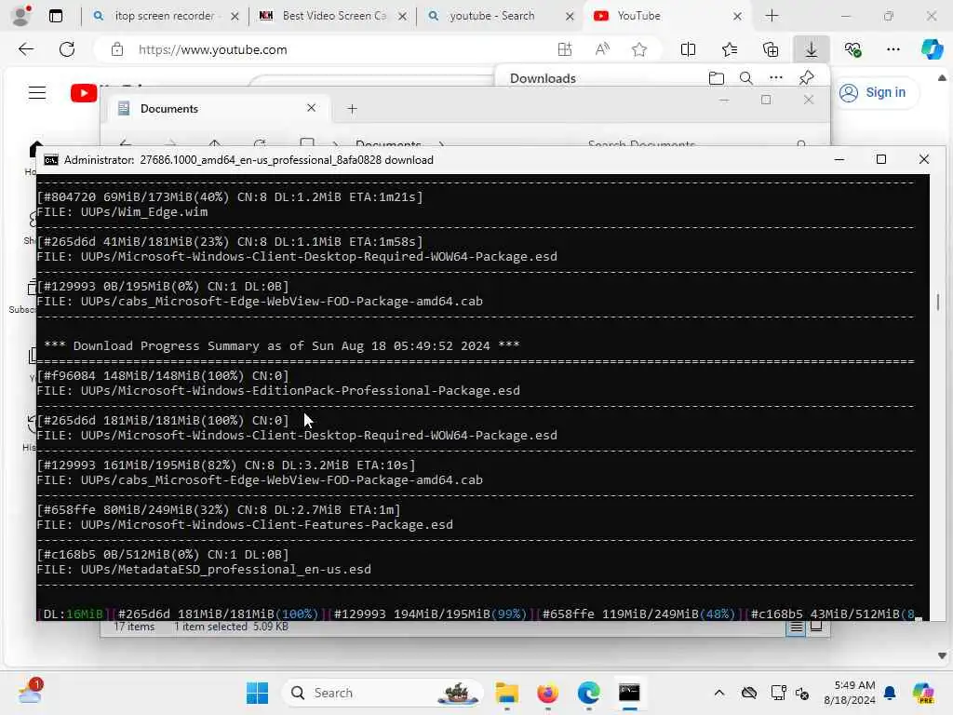Show hidden system tray icons
Screen dimensions: 953x715
pos(719,693)
